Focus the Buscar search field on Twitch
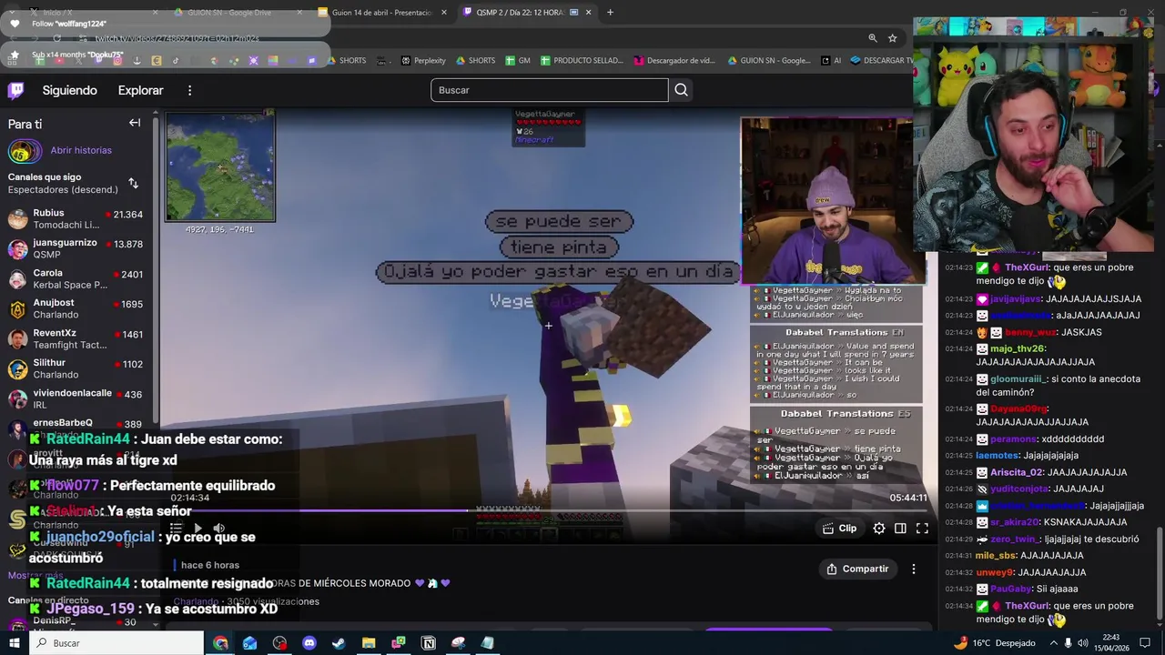Viewport: 1165px width, 655px height. click(549, 90)
